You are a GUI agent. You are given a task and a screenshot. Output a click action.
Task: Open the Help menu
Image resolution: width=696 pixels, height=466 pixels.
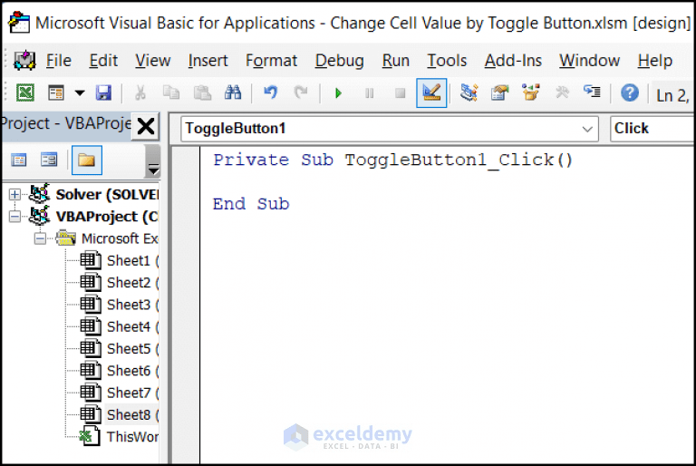(654, 61)
